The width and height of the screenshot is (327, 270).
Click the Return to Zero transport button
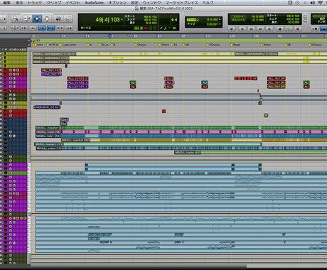click(x=242, y=28)
